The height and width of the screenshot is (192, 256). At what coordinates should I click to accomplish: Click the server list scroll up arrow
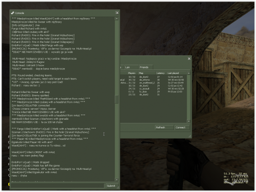pos(189,73)
